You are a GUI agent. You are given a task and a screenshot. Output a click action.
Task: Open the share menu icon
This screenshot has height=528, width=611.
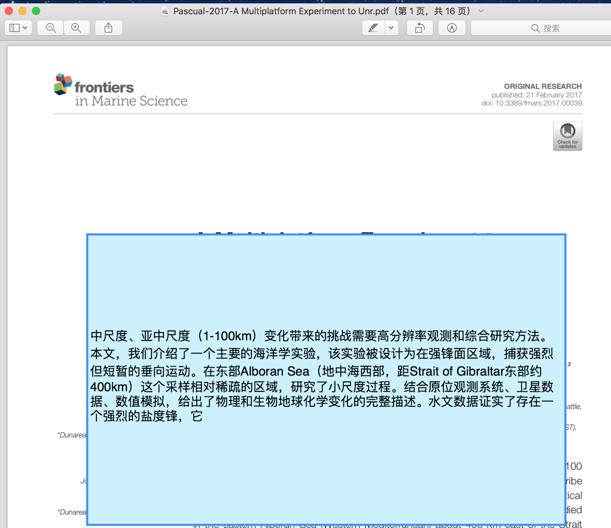coord(108,28)
